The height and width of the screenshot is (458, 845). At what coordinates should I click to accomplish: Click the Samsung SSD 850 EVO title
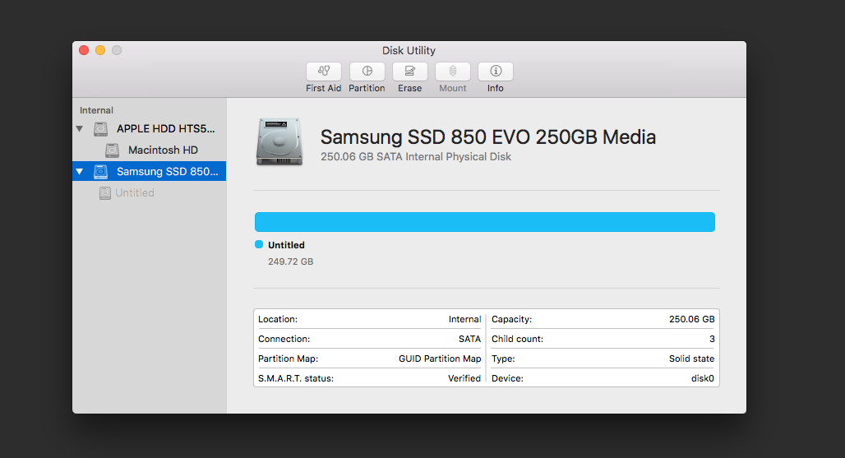click(x=488, y=136)
